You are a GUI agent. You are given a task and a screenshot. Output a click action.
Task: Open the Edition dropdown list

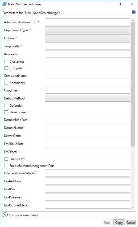pos(87,38)
